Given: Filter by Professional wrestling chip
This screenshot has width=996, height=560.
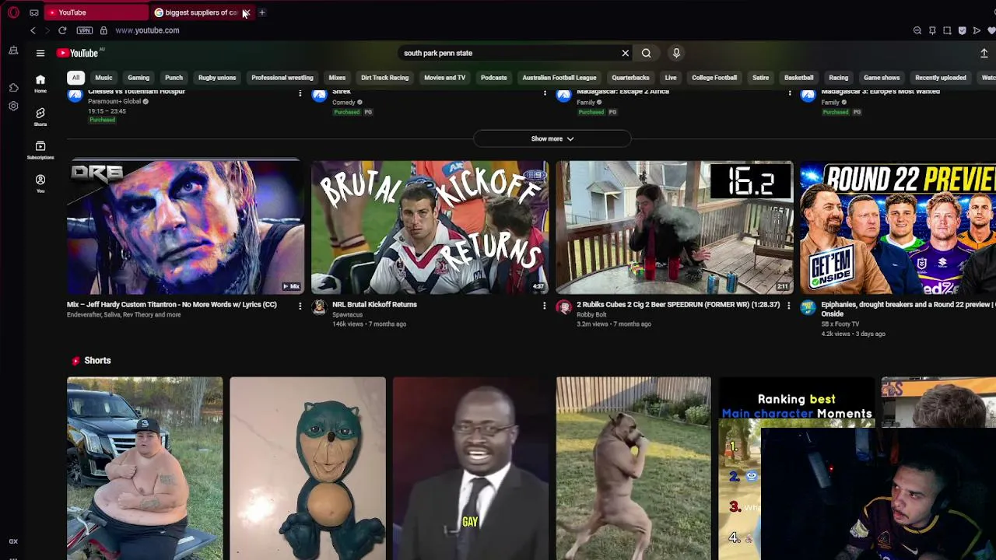Looking at the screenshot, I should click(x=282, y=78).
